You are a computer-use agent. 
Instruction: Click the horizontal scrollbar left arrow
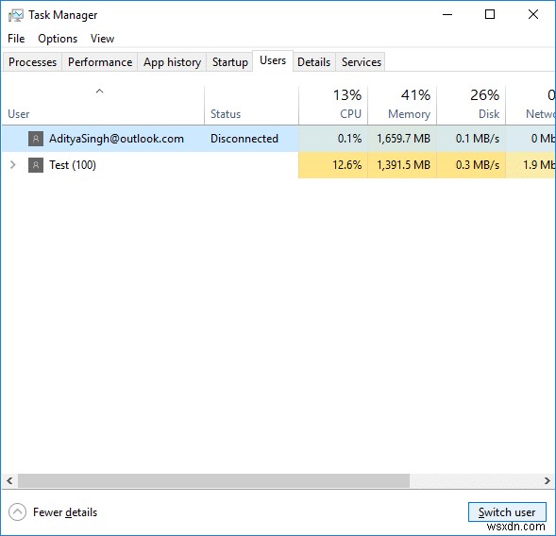point(9,480)
